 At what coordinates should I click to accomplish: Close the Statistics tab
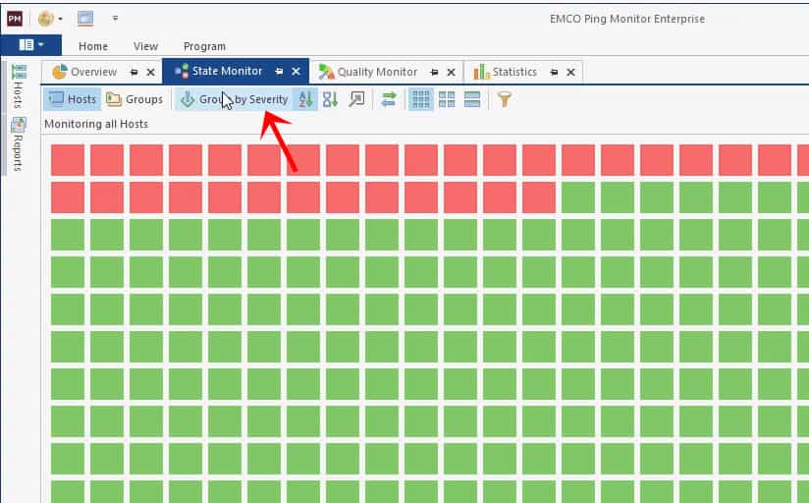click(570, 73)
